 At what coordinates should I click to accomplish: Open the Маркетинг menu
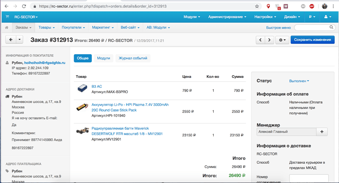pyautogui.click(x=103, y=28)
